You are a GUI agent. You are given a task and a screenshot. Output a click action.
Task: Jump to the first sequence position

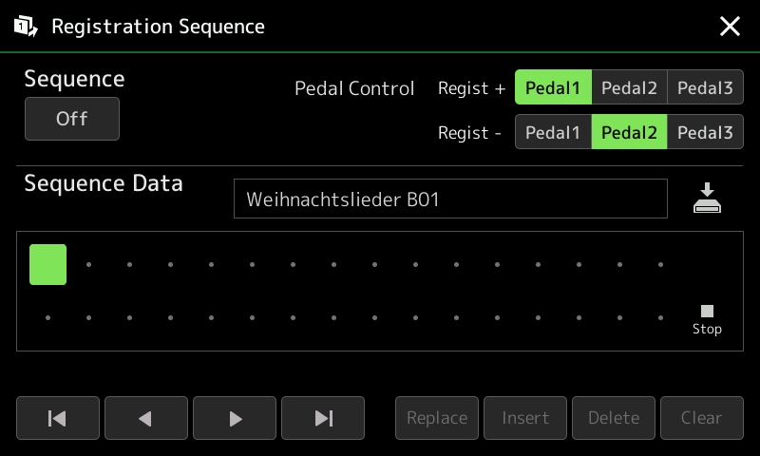point(58,418)
